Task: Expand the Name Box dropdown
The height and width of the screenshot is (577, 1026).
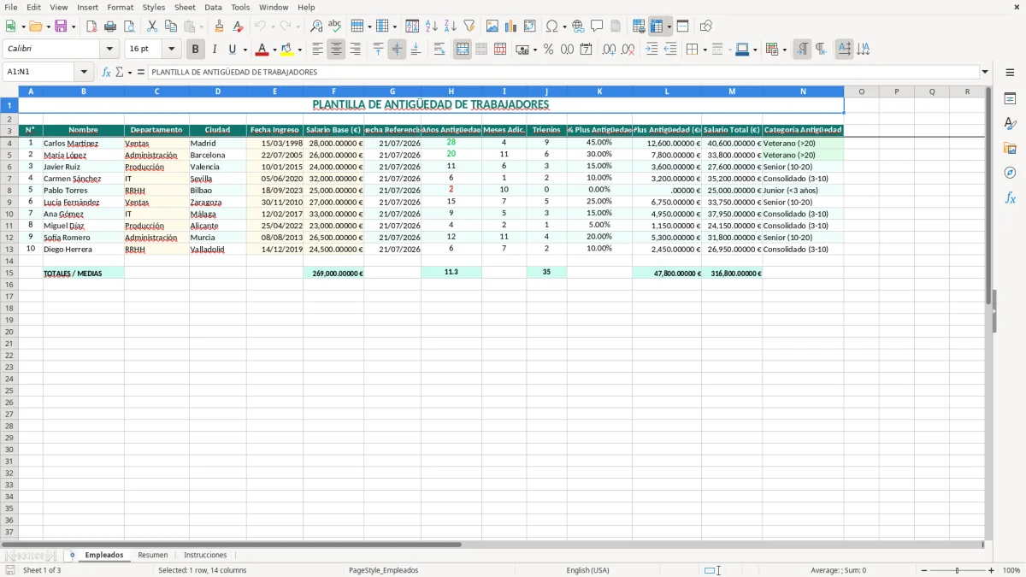Action: click(84, 72)
